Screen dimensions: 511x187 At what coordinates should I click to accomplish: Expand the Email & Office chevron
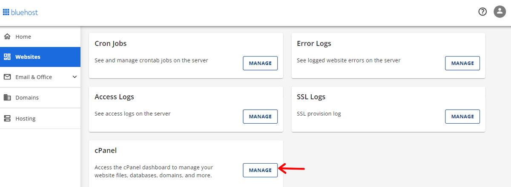pos(75,77)
